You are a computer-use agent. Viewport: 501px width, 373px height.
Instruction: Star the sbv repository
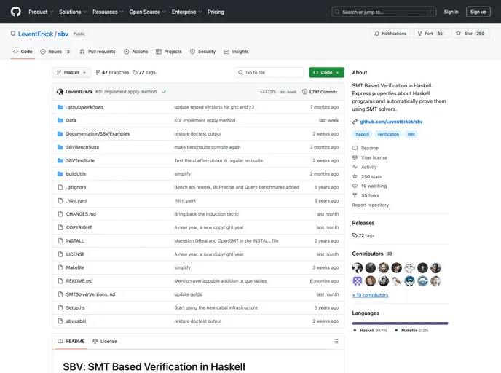pyautogui.click(x=471, y=34)
